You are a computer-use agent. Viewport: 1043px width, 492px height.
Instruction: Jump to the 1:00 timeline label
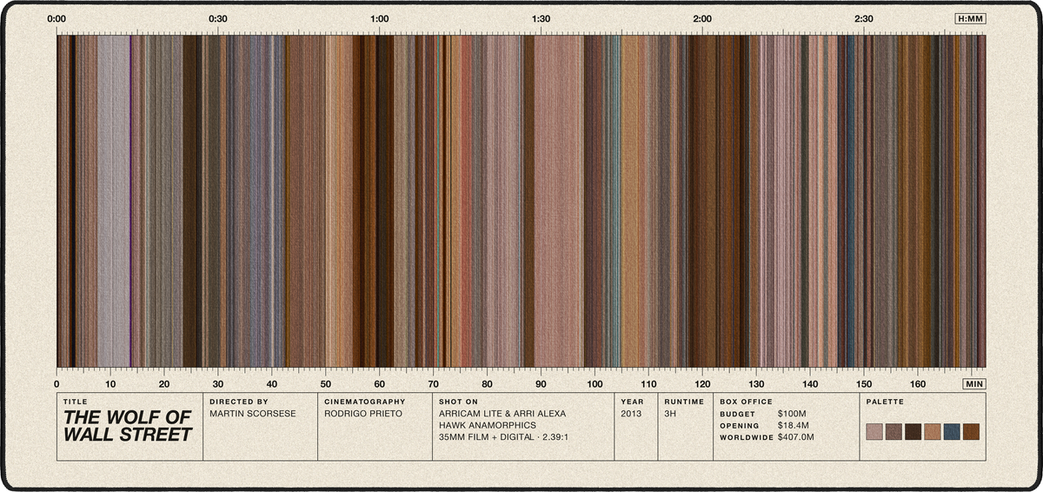380,18
